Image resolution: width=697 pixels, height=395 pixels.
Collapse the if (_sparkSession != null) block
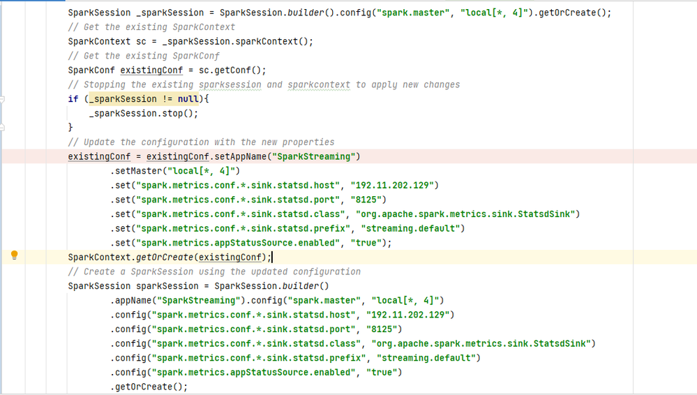2,99
